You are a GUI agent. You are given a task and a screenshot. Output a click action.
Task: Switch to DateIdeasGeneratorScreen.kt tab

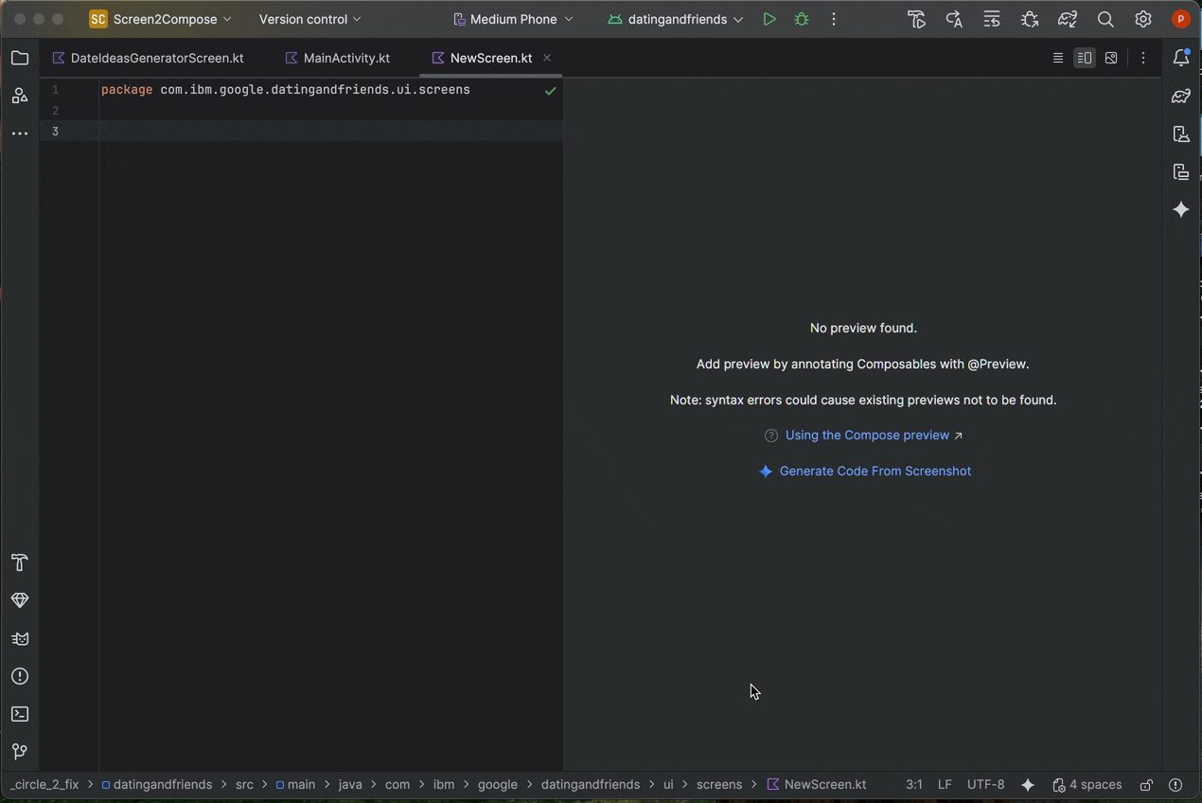(x=156, y=59)
